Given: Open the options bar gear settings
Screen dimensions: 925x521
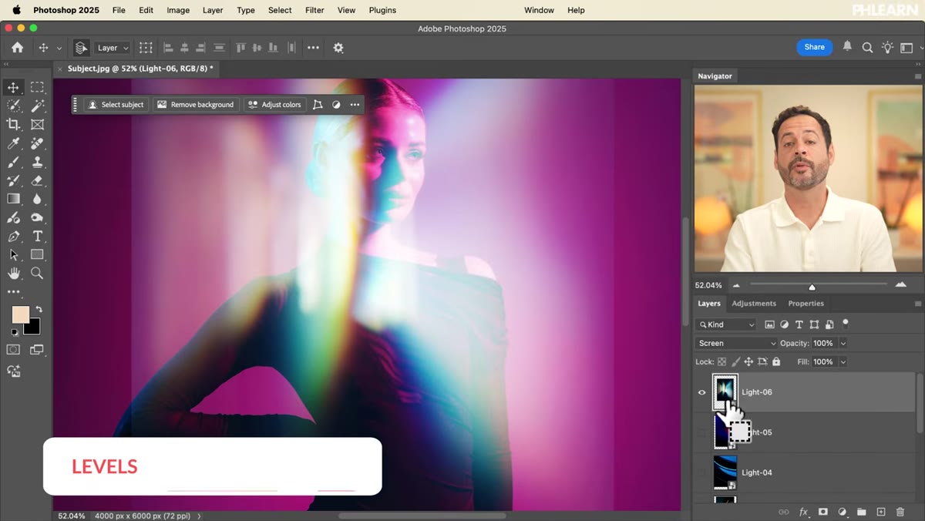Looking at the screenshot, I should 338,48.
